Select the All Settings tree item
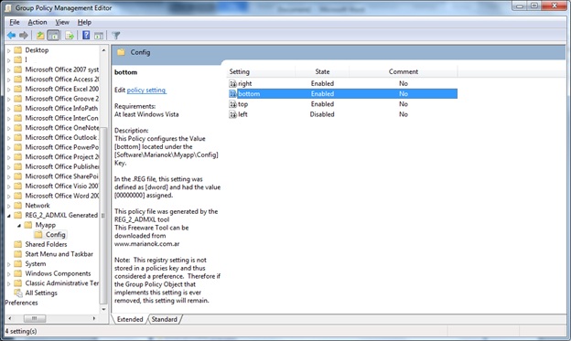The height and width of the screenshot is (341, 571). coord(41,293)
